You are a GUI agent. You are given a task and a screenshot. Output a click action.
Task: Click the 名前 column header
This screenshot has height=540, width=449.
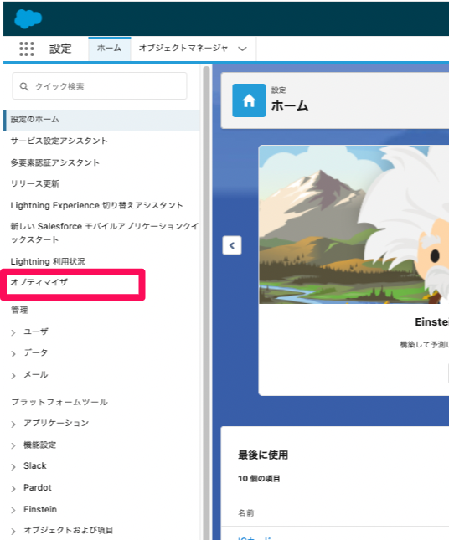click(x=245, y=513)
